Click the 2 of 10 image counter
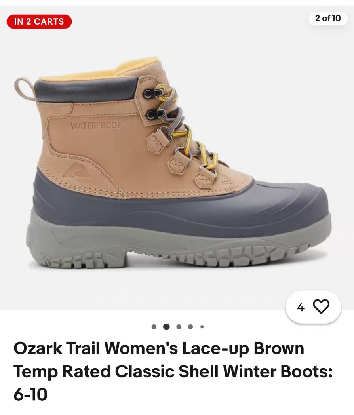The width and height of the screenshot is (354, 415). pos(328,18)
